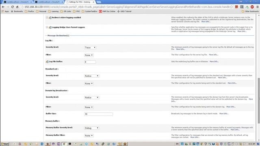Open Domain log broadcaster Severity level dropdown
The image size is (260, 146).
[x=92, y=97]
